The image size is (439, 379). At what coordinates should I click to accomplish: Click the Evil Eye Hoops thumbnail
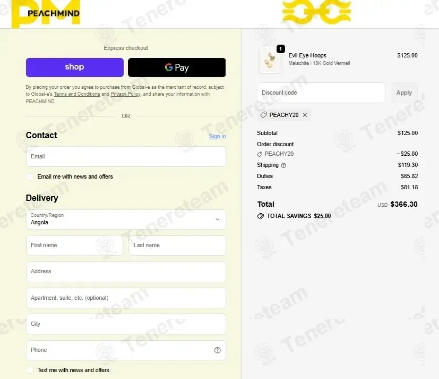click(270, 60)
